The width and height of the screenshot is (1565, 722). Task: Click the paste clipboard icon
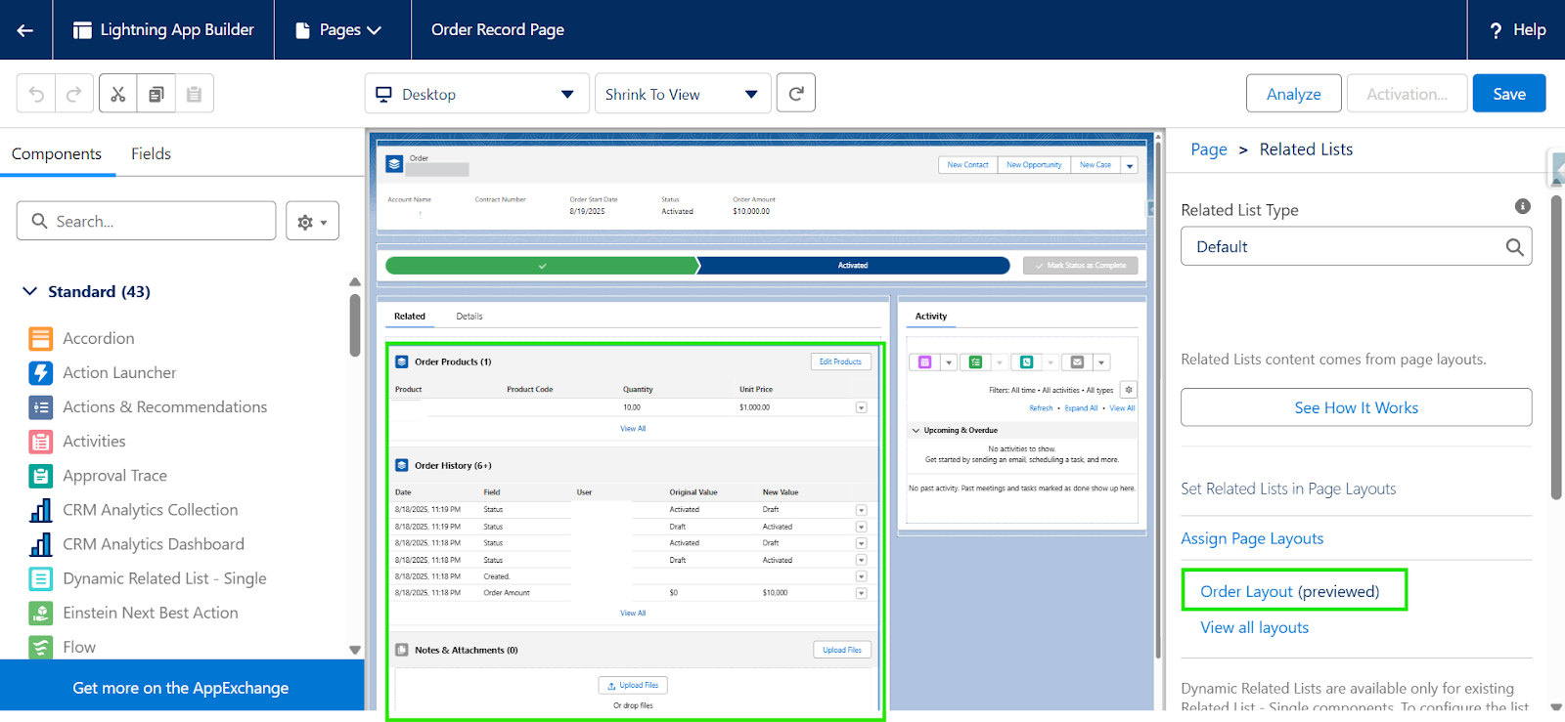point(194,94)
